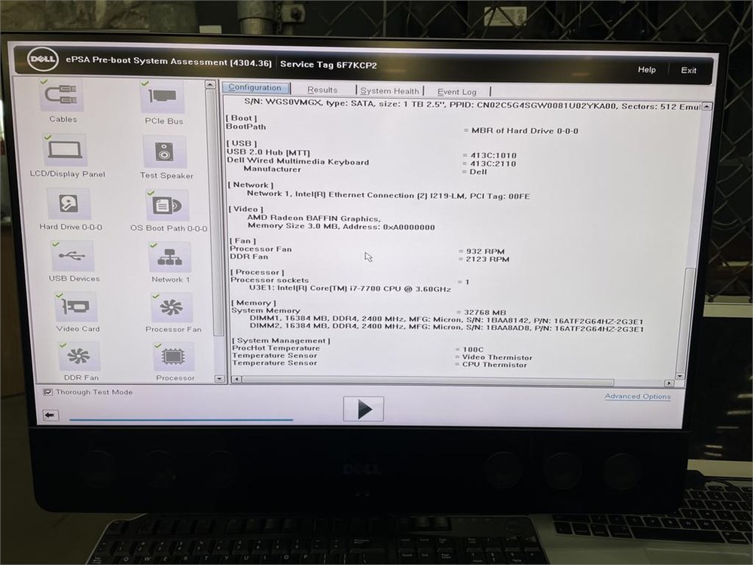Click the Intel Ethernet Connection I219-LM line
The width and height of the screenshot is (753, 565).
click(388, 194)
